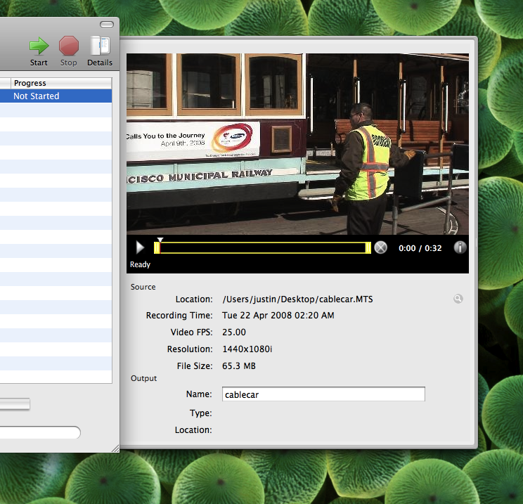Reveal source file with magnifier icon
The image size is (523, 504).
458,299
